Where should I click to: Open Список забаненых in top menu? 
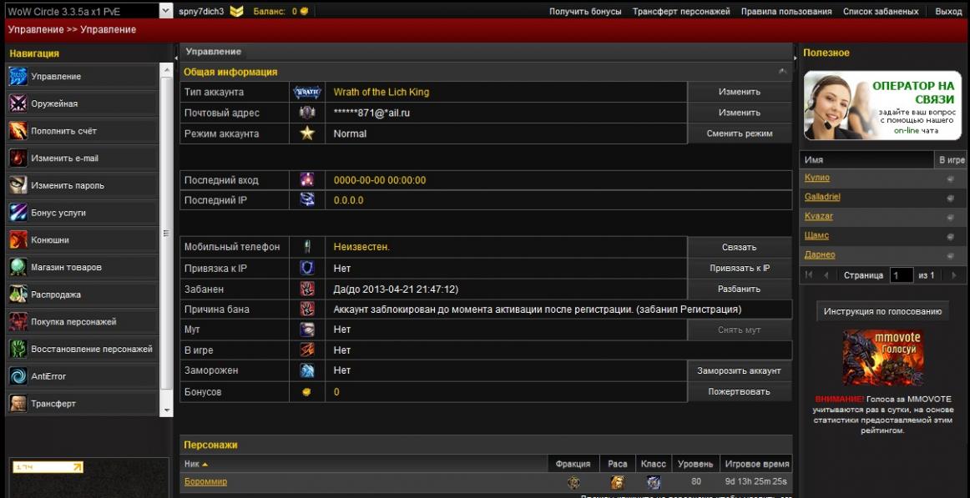pos(881,12)
